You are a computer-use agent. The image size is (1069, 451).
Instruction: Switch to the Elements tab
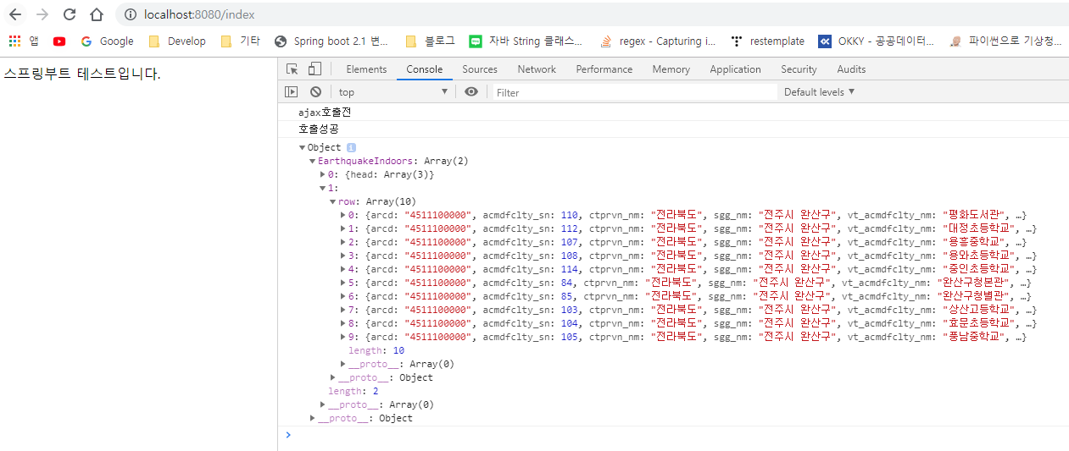[366, 69]
